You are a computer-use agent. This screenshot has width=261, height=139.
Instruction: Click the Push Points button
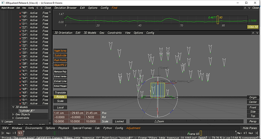click(x=60, y=60)
